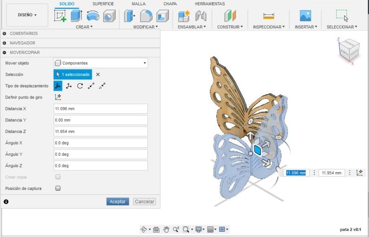Open the Mover objeto Componentes dropdown
Viewport: 369px width, 237px height.
[101, 63]
